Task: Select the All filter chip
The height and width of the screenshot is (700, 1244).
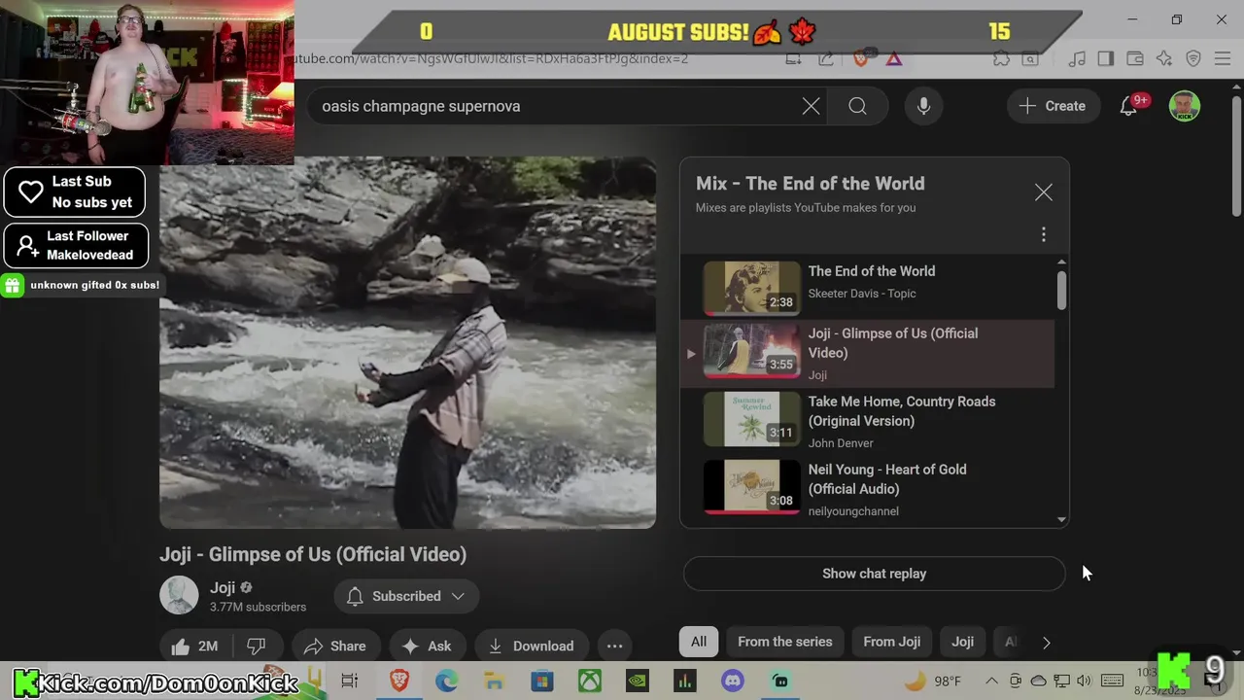Action: pyautogui.click(x=699, y=642)
